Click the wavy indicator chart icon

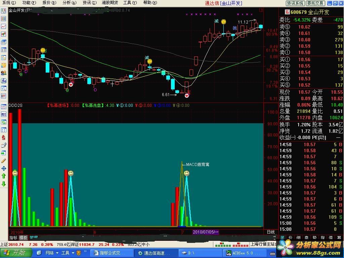coord(3,106)
